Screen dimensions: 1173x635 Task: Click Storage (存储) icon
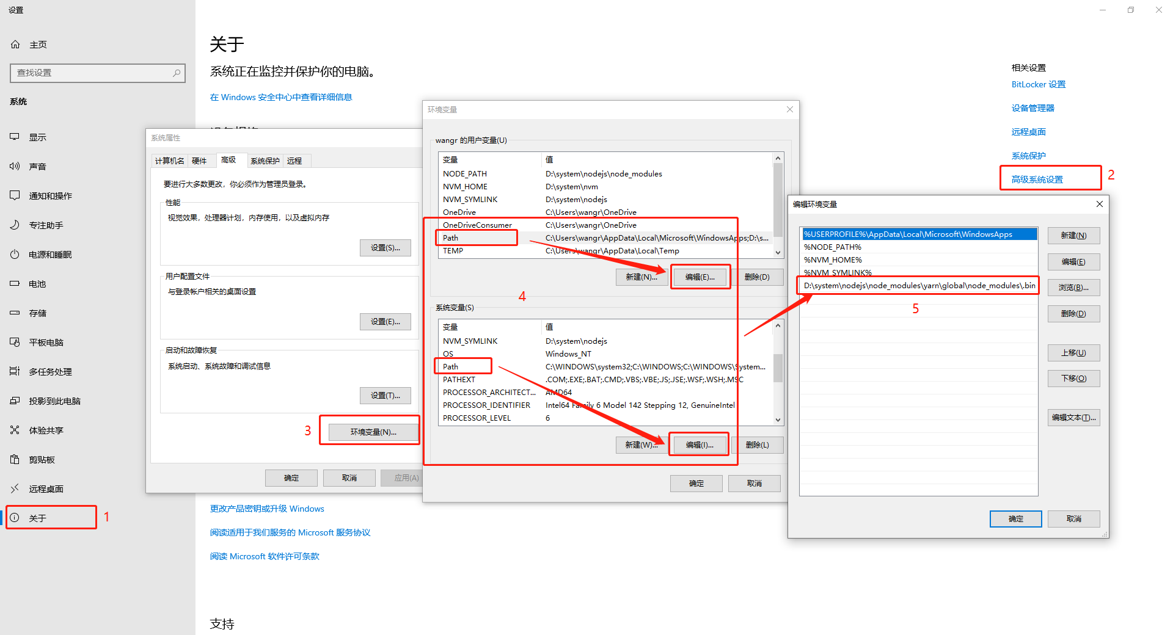click(15, 313)
